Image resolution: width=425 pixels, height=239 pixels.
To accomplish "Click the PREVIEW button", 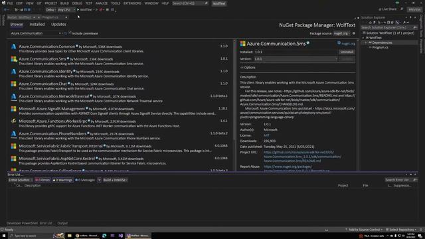I will (414, 9).
